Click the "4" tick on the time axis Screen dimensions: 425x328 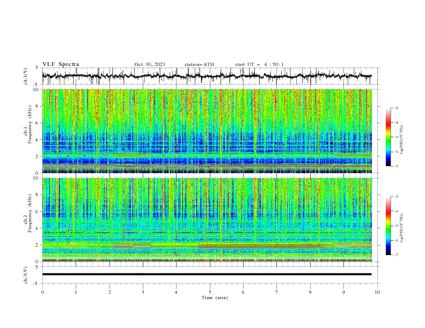(176, 292)
